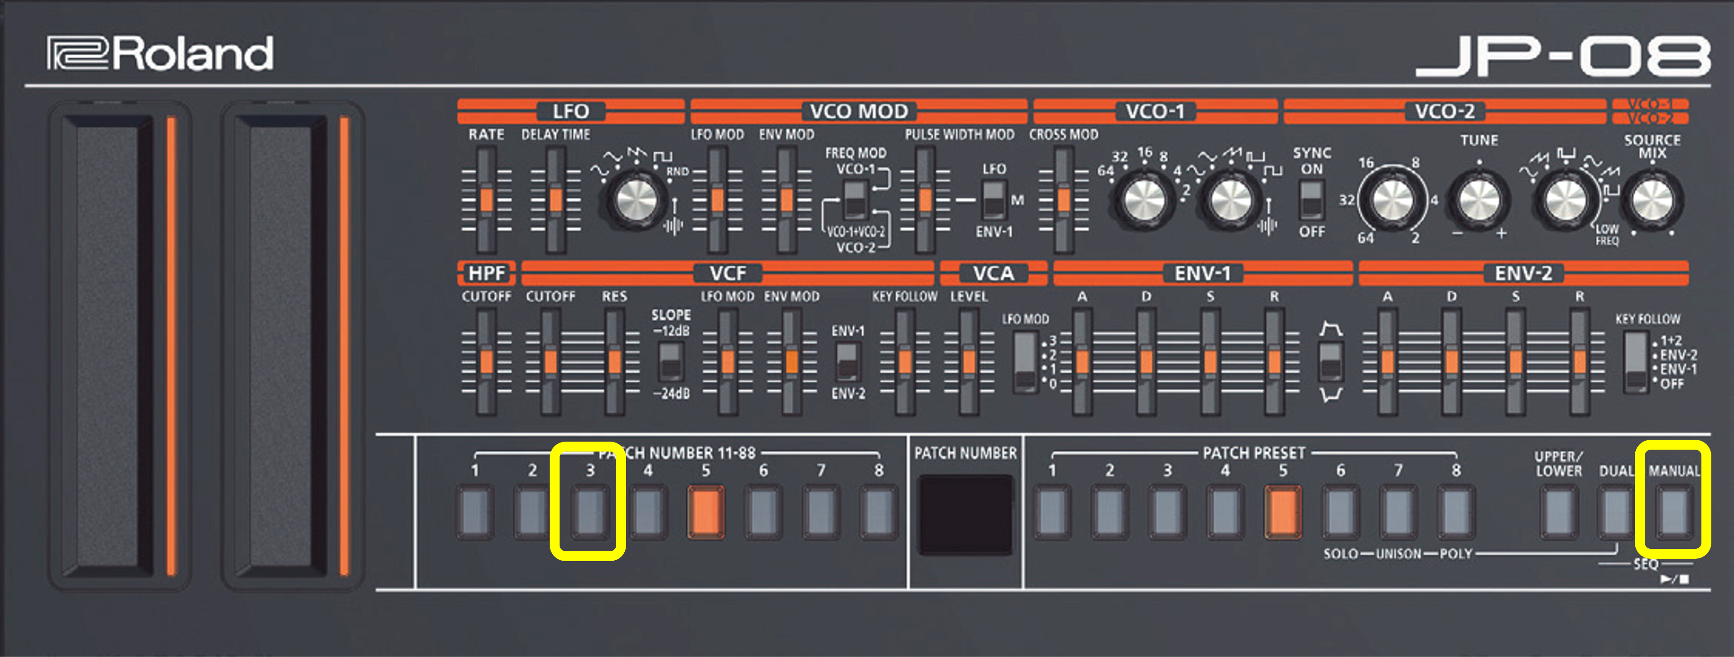The width and height of the screenshot is (1734, 657).
Task: Click the UPPER/LOWER button
Action: pos(1559,512)
